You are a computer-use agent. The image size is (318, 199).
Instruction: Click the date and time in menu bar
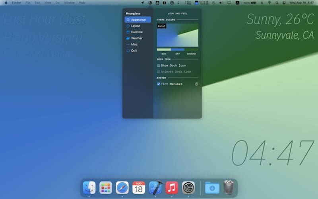point(301,3)
